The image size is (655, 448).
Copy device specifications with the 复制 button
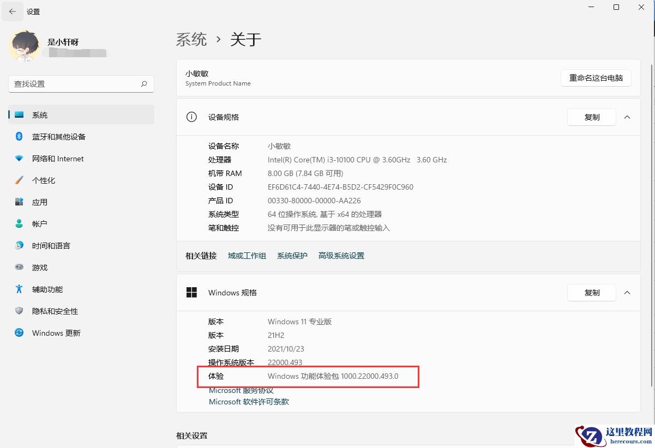tap(591, 117)
